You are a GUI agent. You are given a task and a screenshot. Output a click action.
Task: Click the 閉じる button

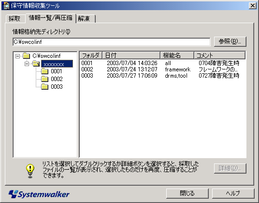[x=187, y=193]
